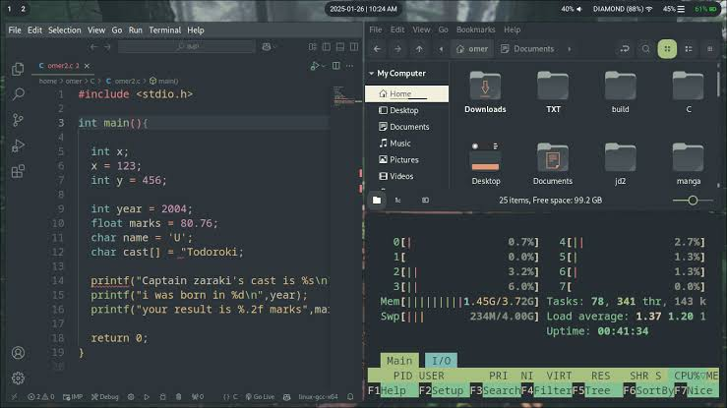The image size is (727, 408).
Task: Open the dropdown beside the run button
Action: pos(324,66)
